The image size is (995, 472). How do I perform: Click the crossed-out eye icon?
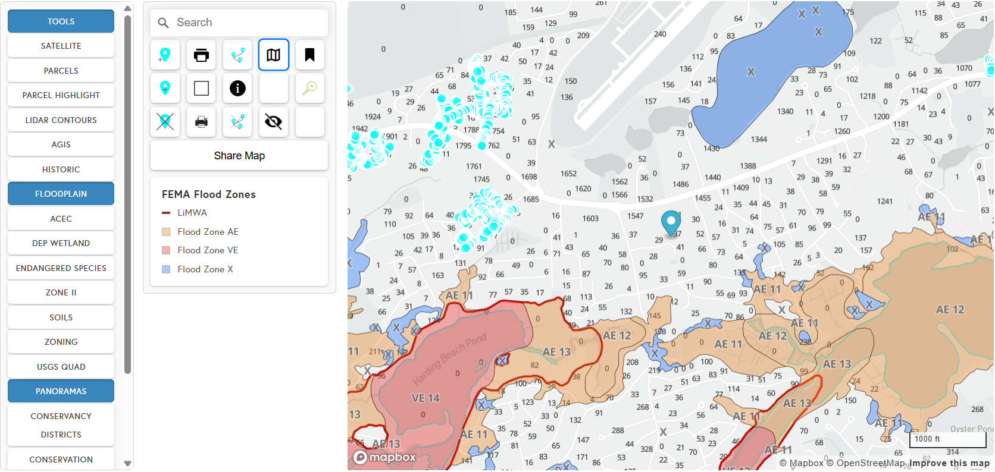pyautogui.click(x=274, y=122)
